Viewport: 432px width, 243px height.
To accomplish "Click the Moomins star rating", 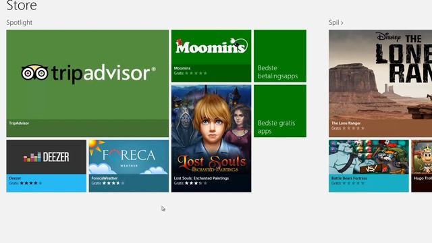I will click(x=196, y=74).
